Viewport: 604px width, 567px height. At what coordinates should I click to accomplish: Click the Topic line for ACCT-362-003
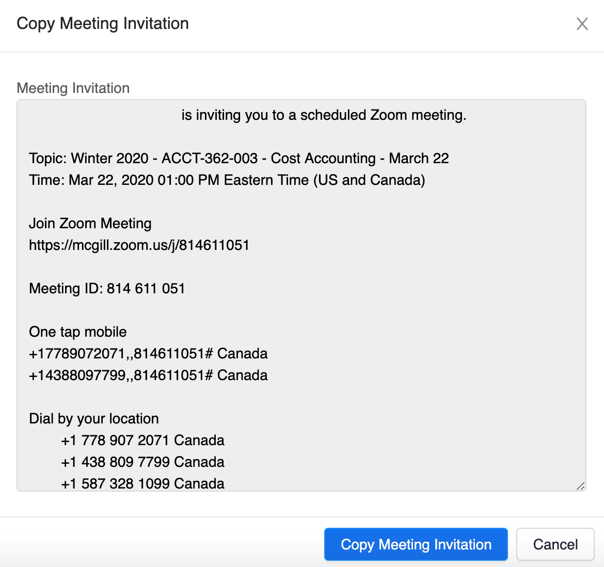239,158
